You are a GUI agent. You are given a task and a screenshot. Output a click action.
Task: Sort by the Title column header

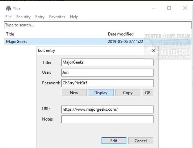click(x=55, y=34)
